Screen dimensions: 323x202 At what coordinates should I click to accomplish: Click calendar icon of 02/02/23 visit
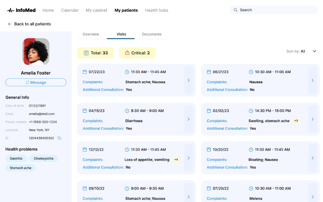(209, 111)
